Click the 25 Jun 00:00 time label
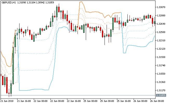 [91, 101]
